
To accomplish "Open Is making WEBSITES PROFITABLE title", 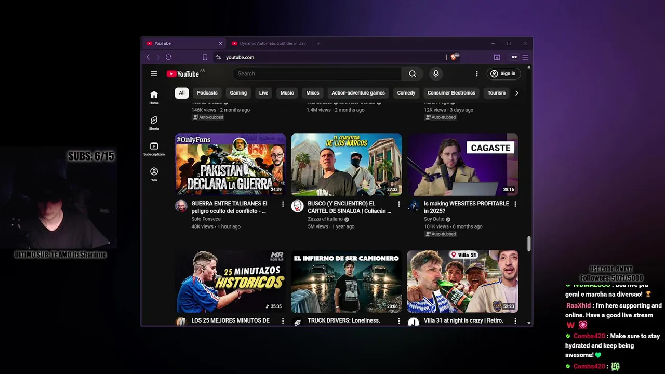I will pos(467,207).
